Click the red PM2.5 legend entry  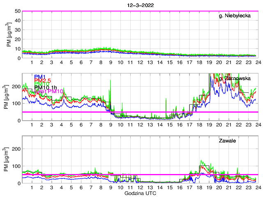pyautogui.click(x=42, y=80)
